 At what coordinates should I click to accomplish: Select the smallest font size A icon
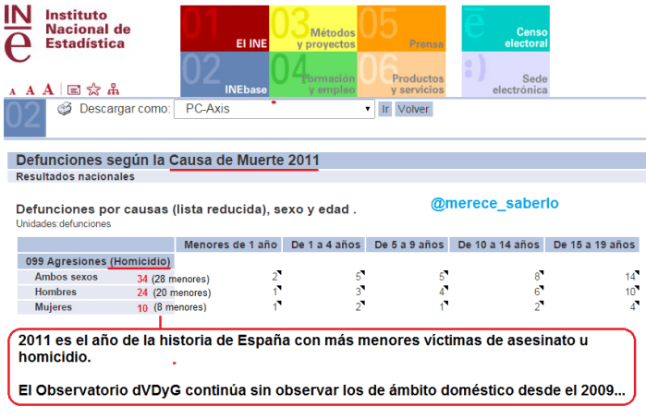(x=12, y=91)
